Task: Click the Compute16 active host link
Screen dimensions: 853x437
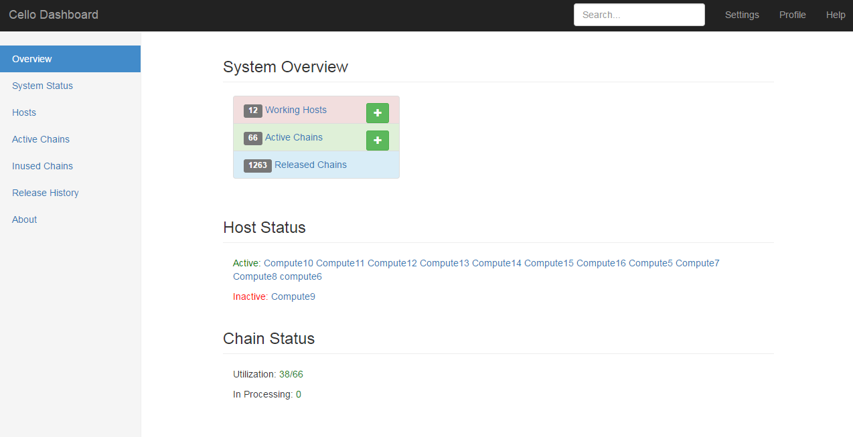Action: [601, 263]
